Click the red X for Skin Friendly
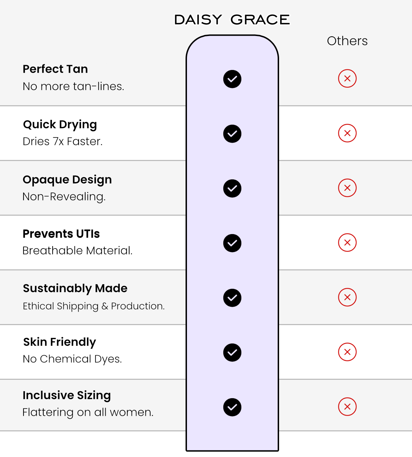 347,352
